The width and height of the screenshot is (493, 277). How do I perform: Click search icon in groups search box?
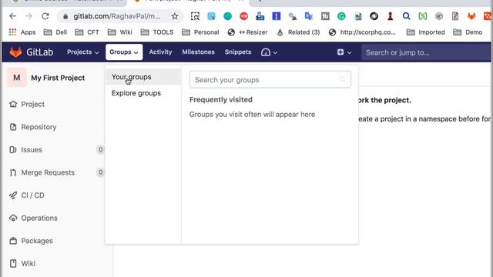(342, 79)
